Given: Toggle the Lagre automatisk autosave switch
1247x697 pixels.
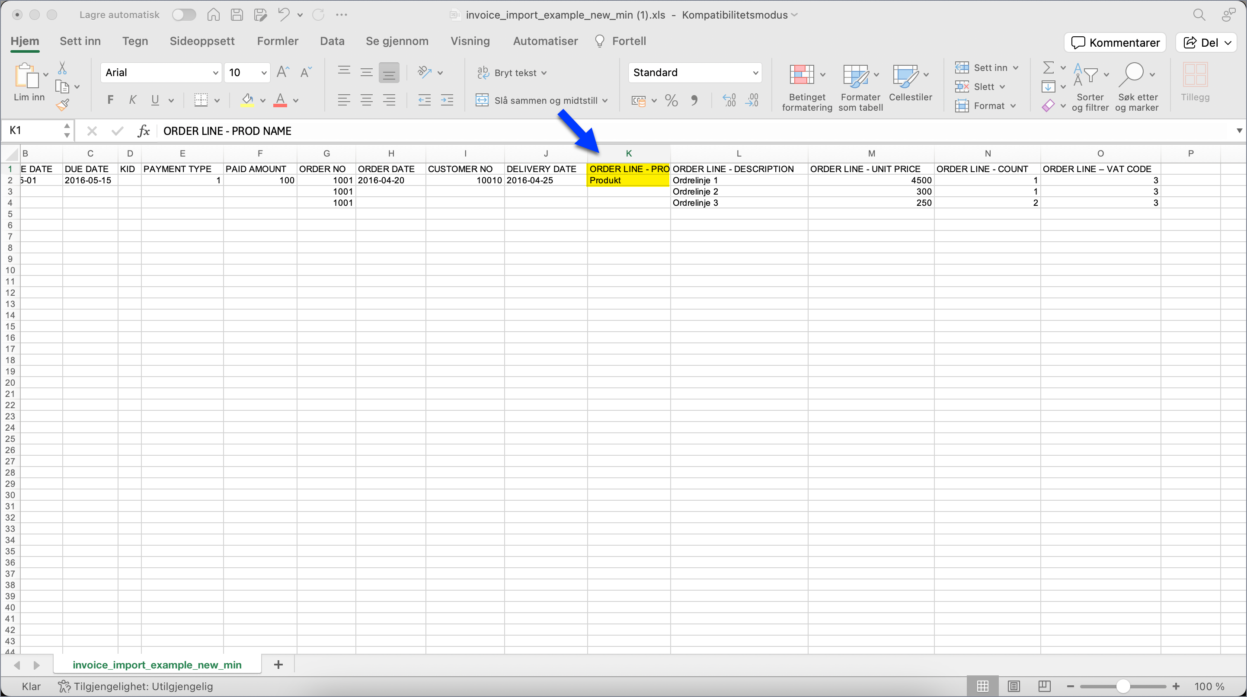Looking at the screenshot, I should point(184,15).
